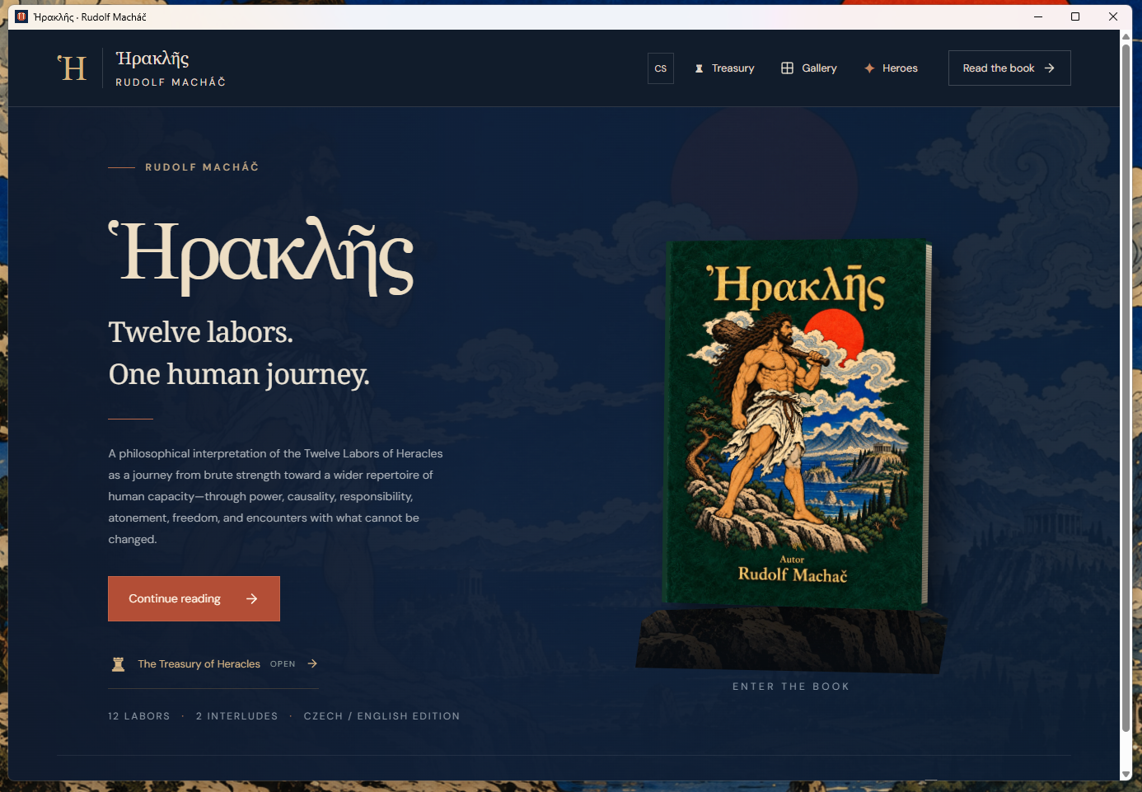
Task: Click the RUDOLF MACHÁČ eyebrow text above title
Action: click(x=202, y=167)
